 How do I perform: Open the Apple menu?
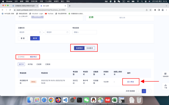(3, 1)
